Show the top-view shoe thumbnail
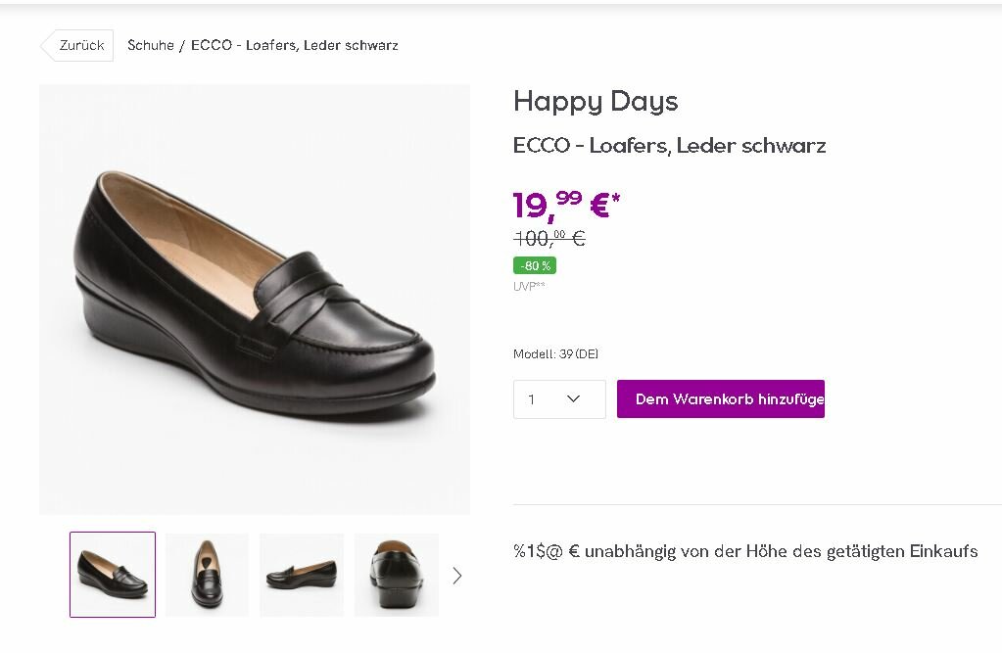This screenshot has height=653, width=1002. pos(207,575)
